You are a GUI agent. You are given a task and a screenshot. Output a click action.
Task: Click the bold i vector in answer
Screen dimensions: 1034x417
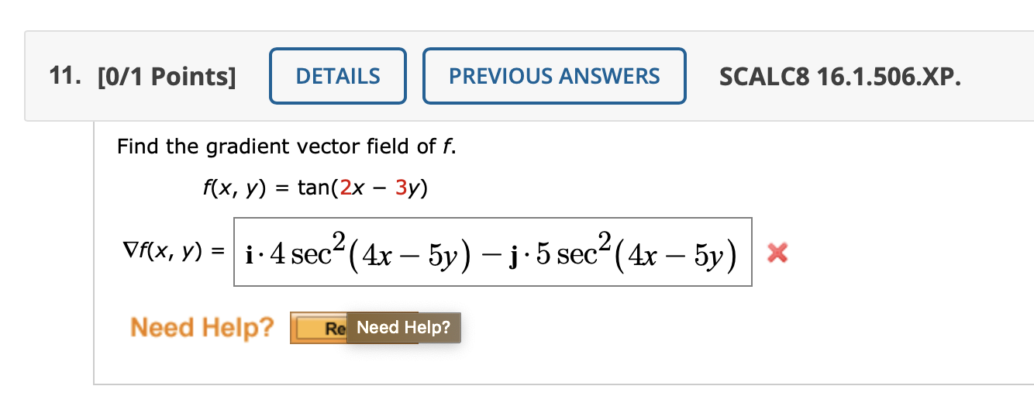pyautogui.click(x=247, y=253)
